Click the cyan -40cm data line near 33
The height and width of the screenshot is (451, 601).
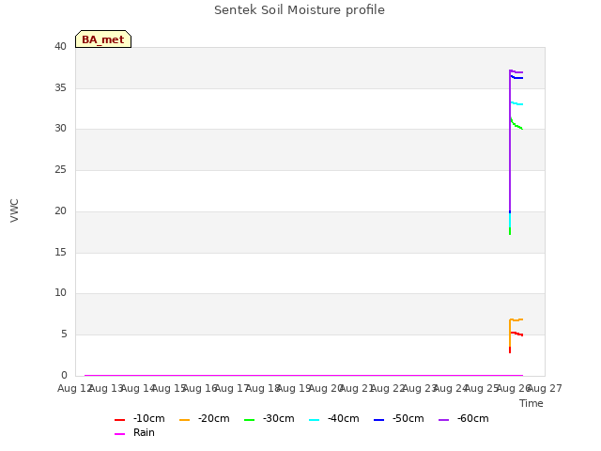(517, 103)
